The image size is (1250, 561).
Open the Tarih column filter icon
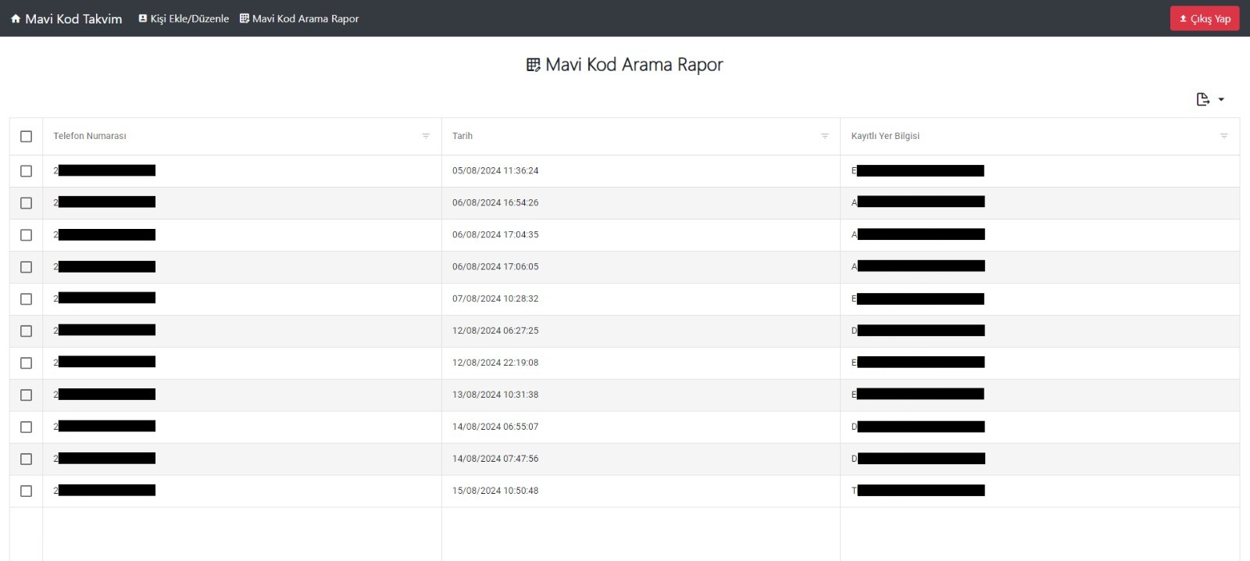pyautogui.click(x=824, y=136)
